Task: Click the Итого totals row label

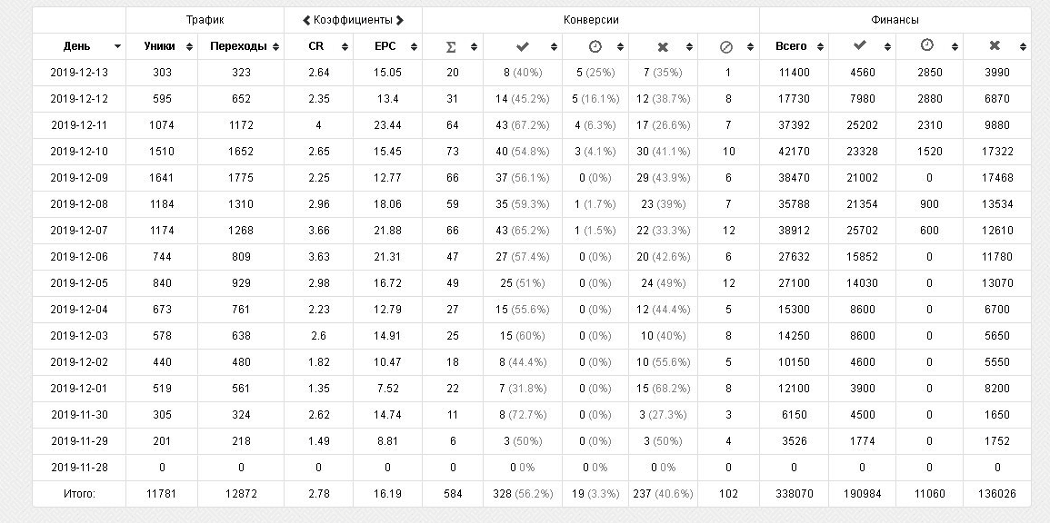Action: click(78, 494)
